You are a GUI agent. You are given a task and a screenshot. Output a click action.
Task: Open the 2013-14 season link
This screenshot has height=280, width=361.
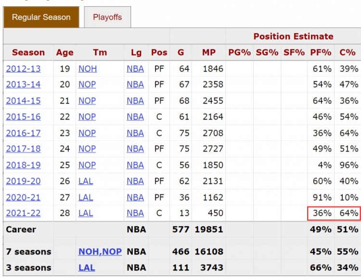23,84
